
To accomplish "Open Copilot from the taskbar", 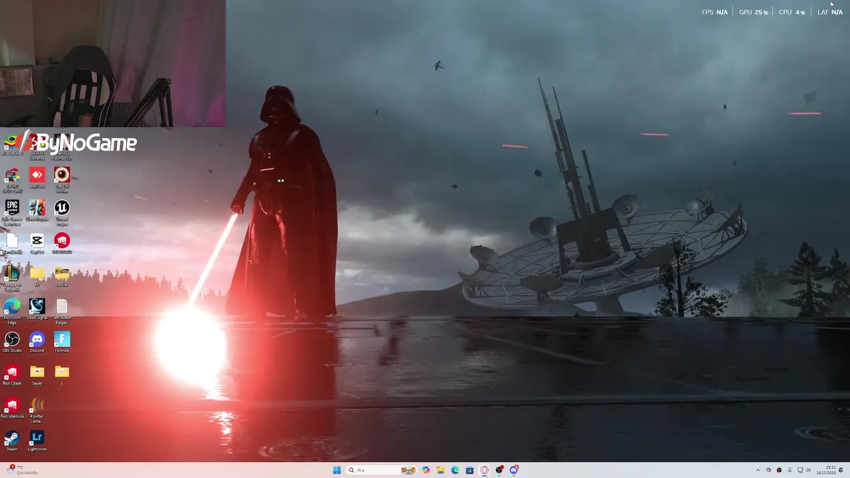I will click(426, 470).
